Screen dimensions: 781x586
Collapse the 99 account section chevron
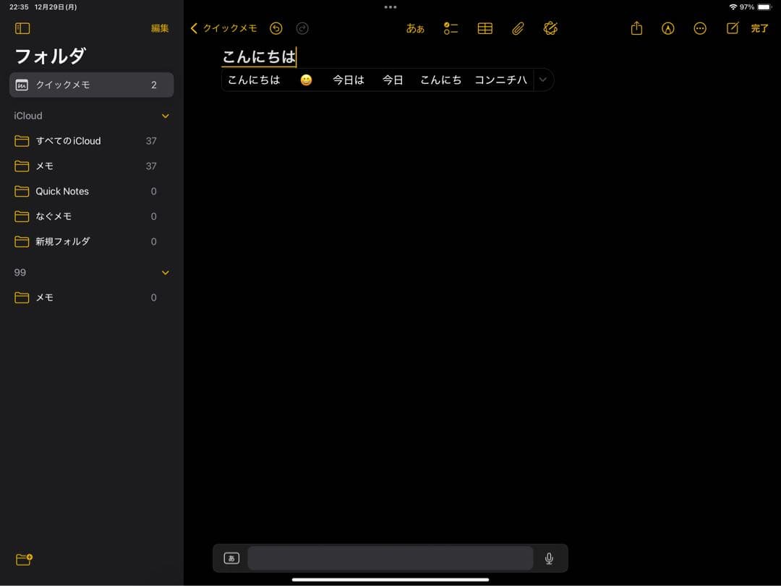(x=166, y=273)
